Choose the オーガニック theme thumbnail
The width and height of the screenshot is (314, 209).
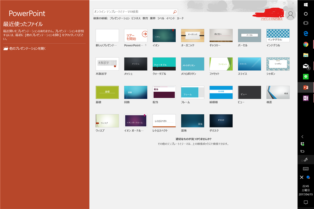[x=193, y=36]
